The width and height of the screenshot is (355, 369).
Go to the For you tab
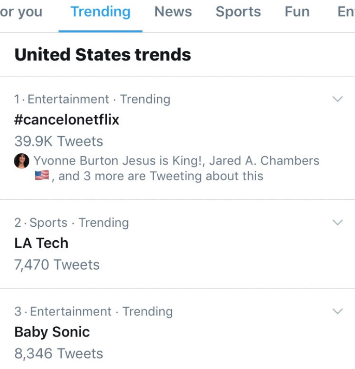21,12
